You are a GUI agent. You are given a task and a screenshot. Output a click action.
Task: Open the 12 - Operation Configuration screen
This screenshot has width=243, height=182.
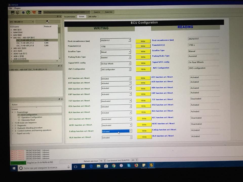30,117
